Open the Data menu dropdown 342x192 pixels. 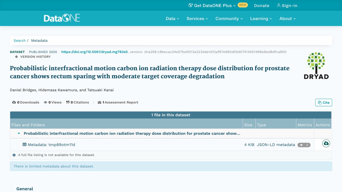[x=172, y=18]
